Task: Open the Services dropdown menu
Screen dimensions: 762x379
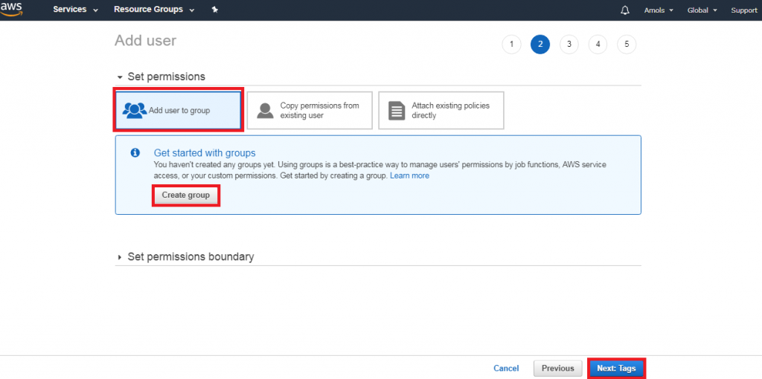Action: point(75,10)
